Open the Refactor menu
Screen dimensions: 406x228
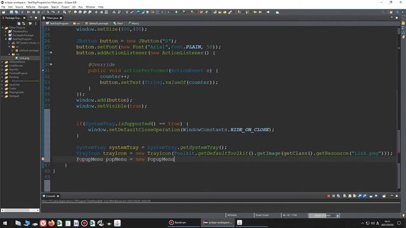click(x=30, y=7)
